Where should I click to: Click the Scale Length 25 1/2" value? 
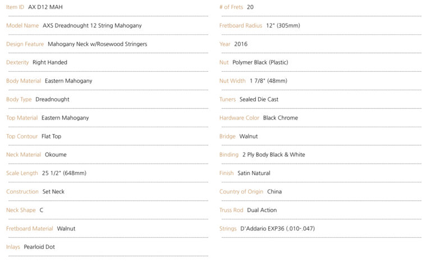pyautogui.click(x=64, y=173)
